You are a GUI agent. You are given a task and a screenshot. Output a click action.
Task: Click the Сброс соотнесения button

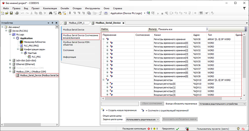[152, 104]
